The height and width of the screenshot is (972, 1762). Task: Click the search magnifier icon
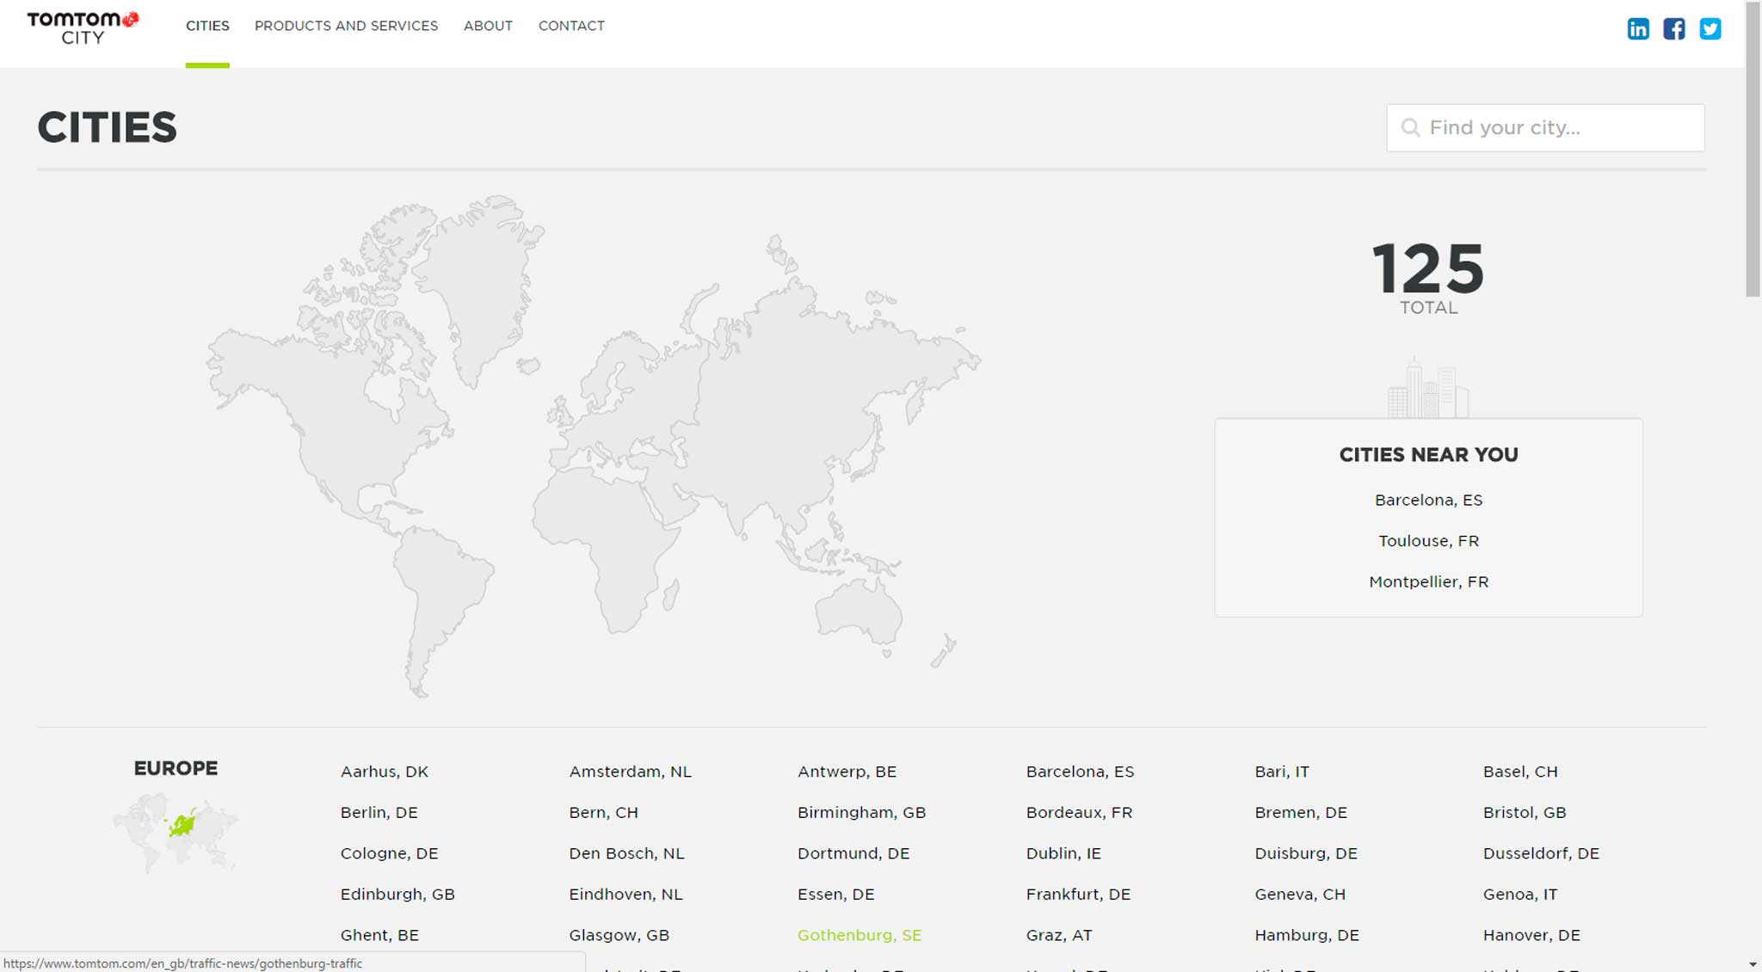click(1410, 128)
